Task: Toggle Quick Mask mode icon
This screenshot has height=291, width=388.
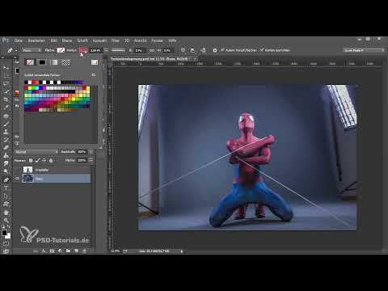Action: coord(6,243)
